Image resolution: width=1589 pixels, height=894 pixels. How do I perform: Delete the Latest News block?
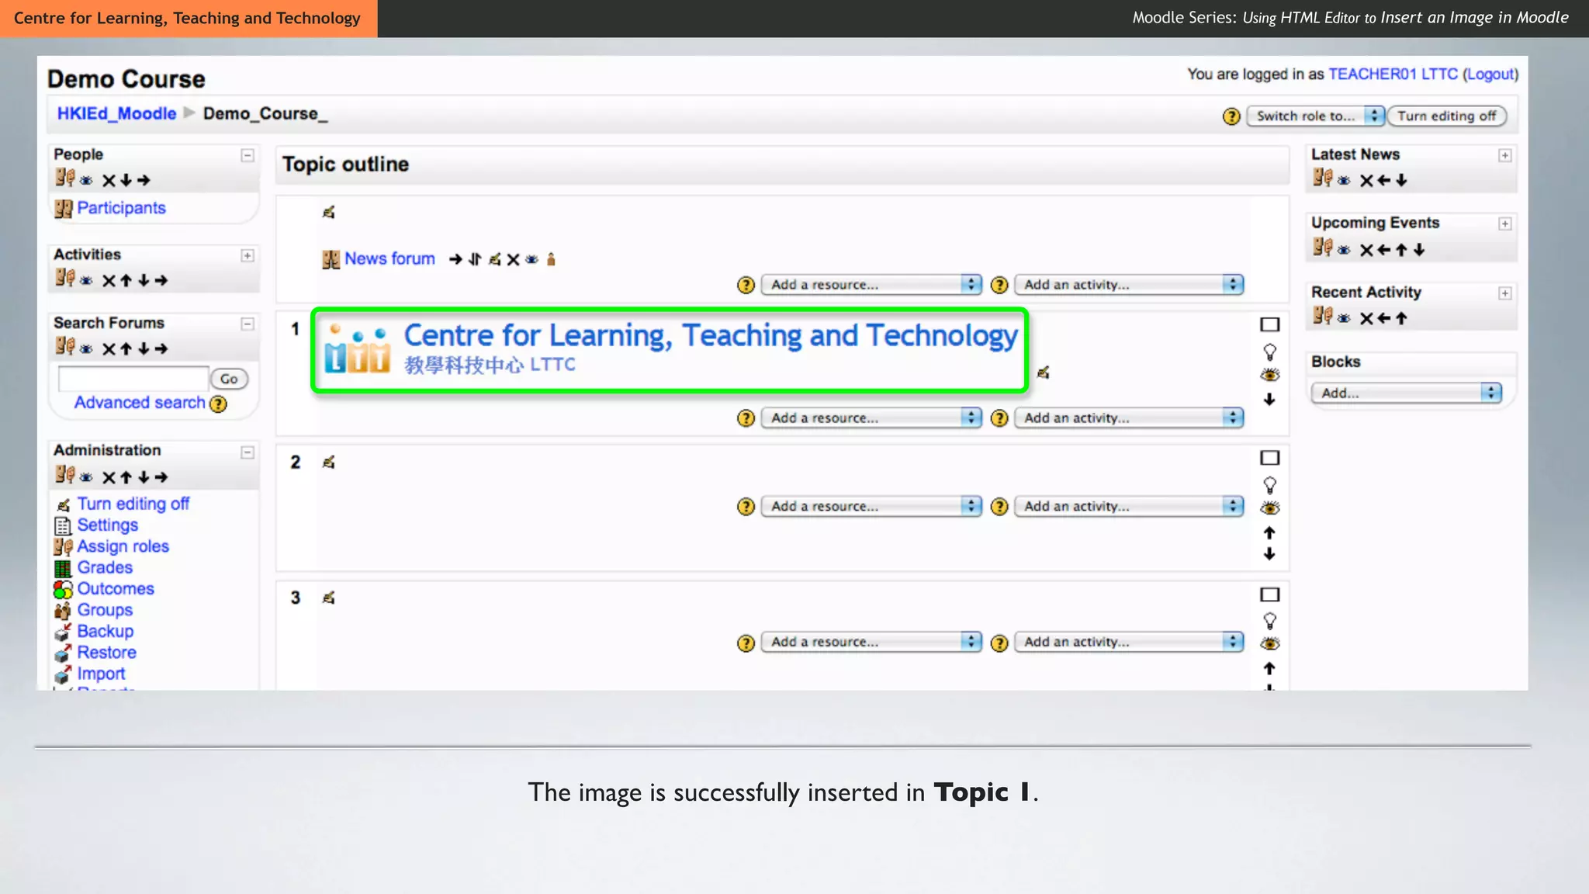coord(1366,181)
